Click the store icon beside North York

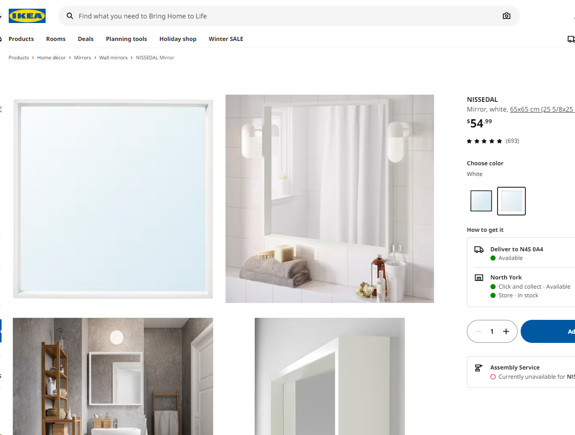[x=479, y=277]
